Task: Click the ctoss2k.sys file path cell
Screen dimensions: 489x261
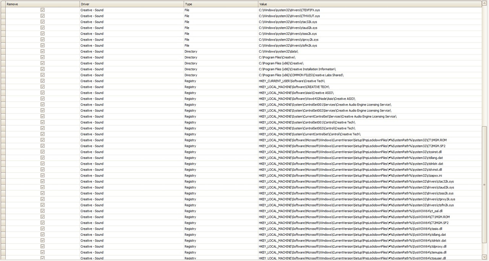Action: (370, 34)
